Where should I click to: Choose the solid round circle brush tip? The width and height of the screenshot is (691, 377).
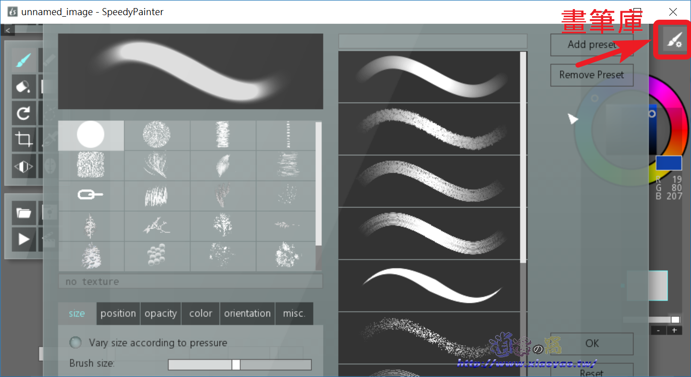91,135
